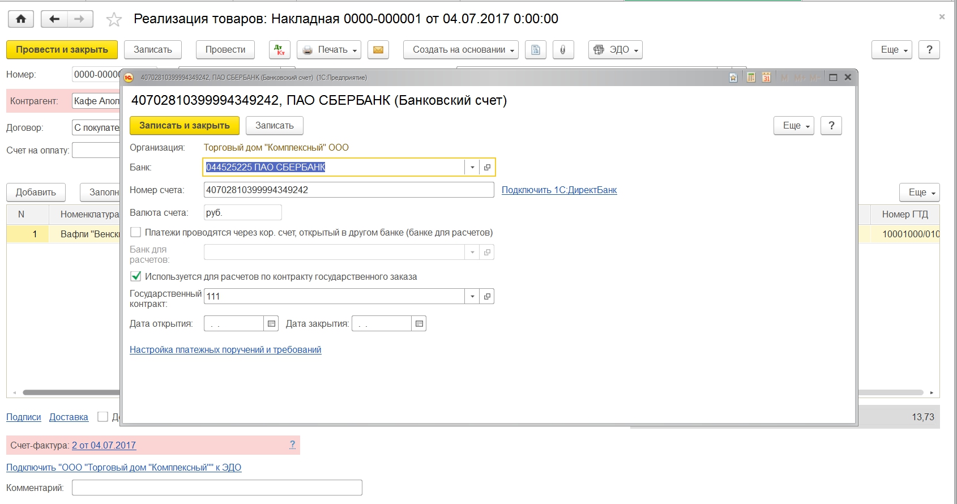Viewport: 957px width, 504px height.
Task: Navigate back with the left arrow
Action: (x=54, y=19)
